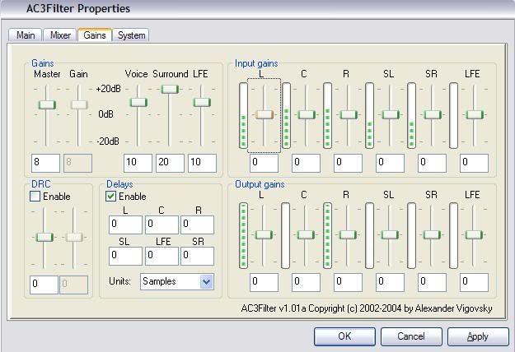Click the Surround gain slider handle
This screenshot has width=515, height=352.
170,89
